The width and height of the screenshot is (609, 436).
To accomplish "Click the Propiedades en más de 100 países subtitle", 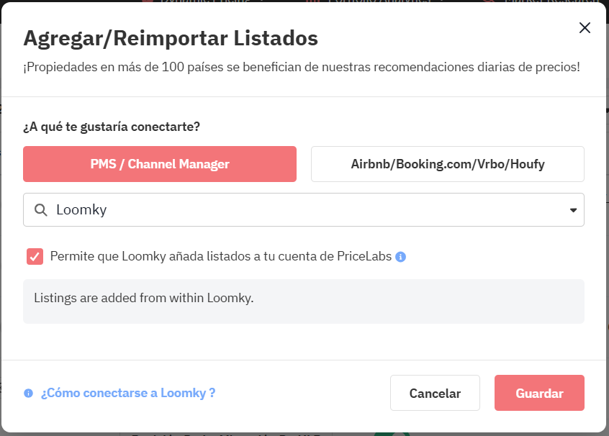I will tap(302, 67).
